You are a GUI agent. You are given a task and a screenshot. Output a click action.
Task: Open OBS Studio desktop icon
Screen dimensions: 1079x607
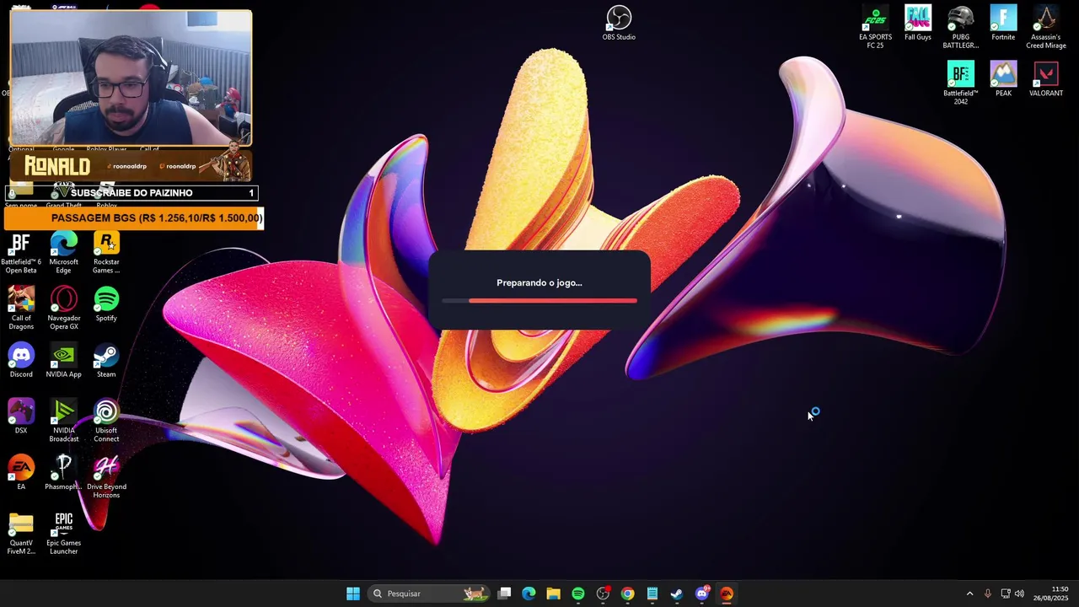(x=619, y=23)
